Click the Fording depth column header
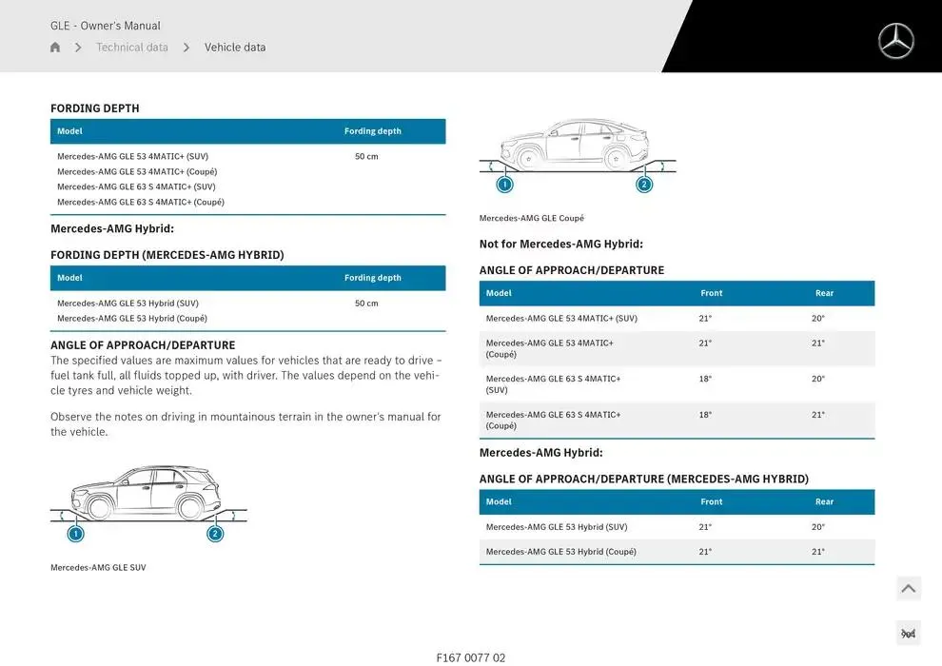Viewport: 942px width, 666px height. (x=376, y=131)
